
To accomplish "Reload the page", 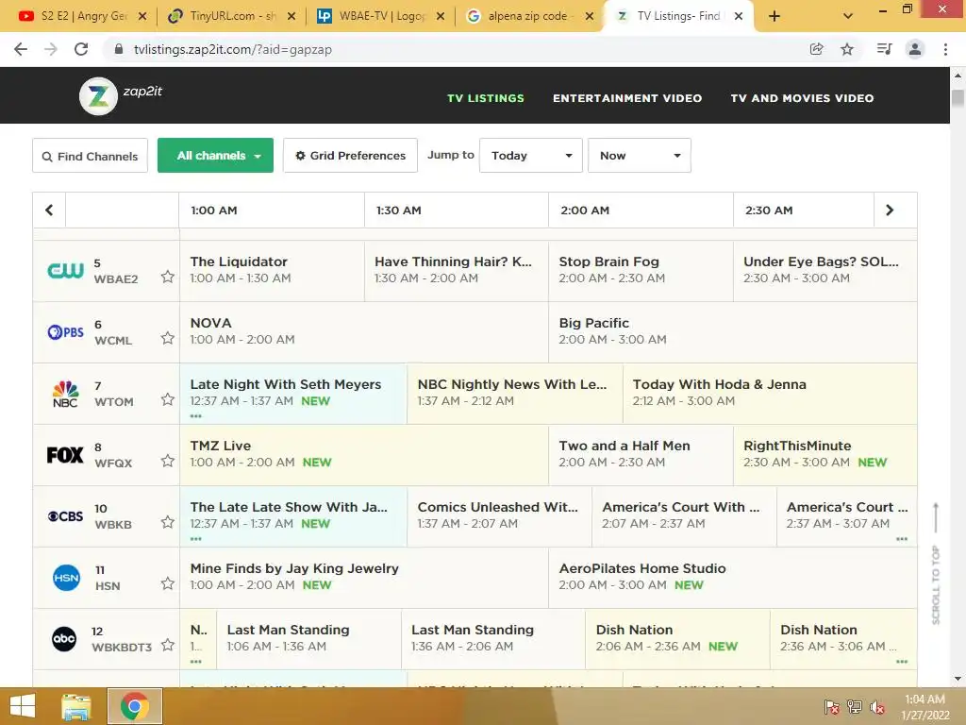I will coord(81,49).
